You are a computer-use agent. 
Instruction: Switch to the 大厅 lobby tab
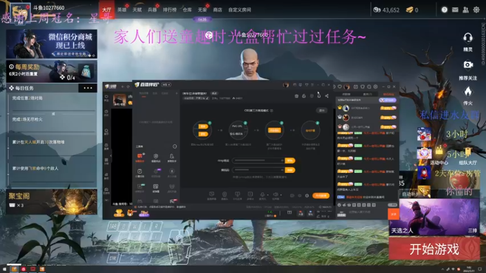pos(107,10)
